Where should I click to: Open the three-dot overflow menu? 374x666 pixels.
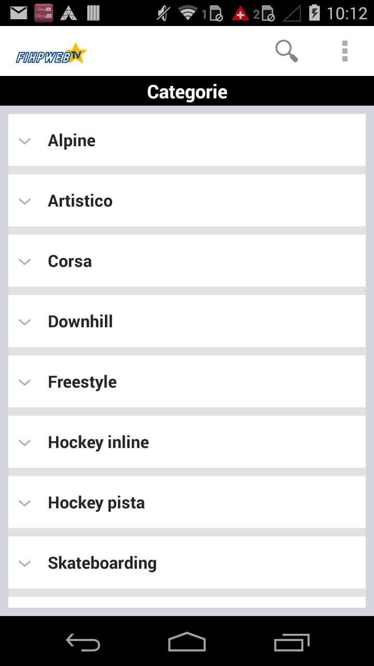[345, 51]
